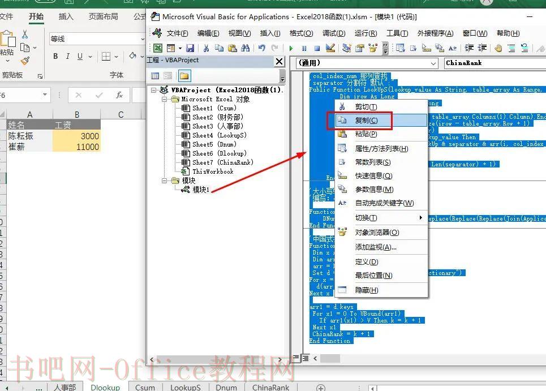Open the Name Box dropdown arrow
The width and height of the screenshot is (546, 391).
45,94
